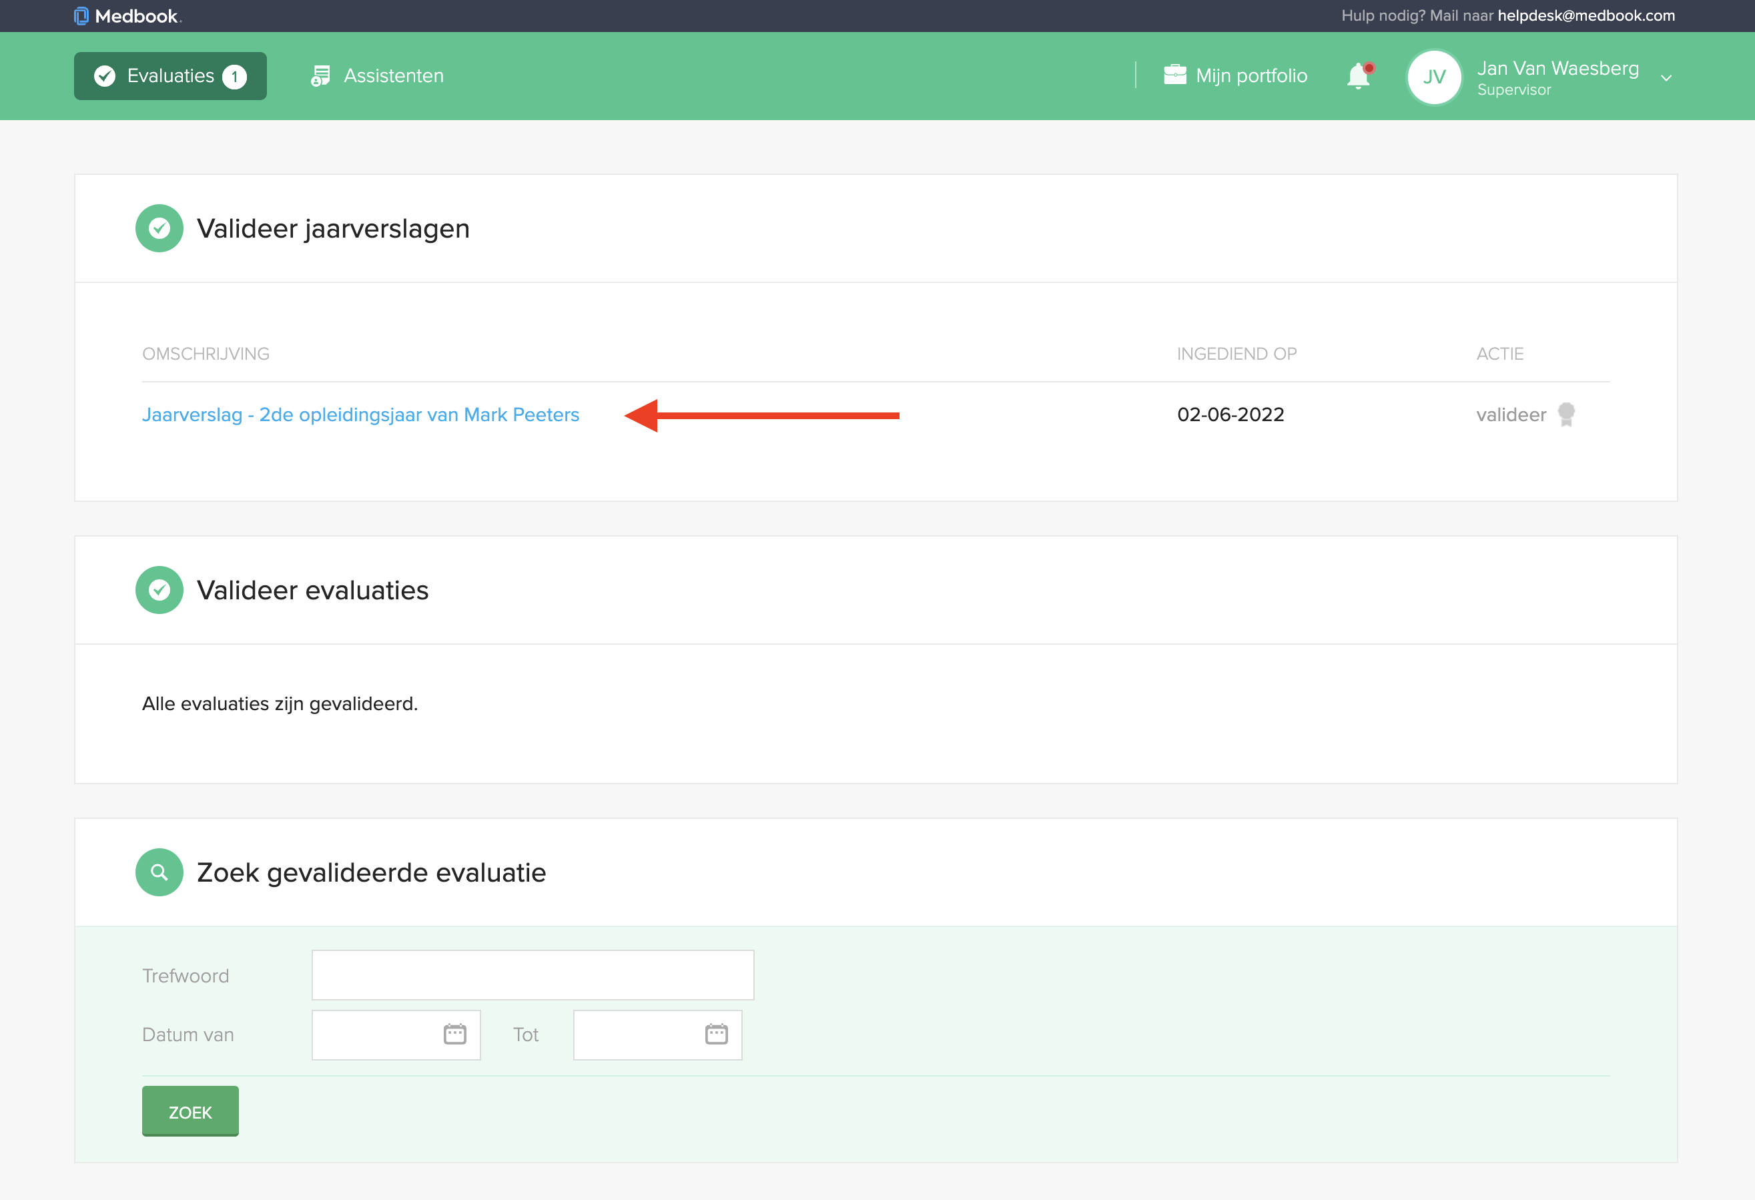Click the Mijn portfolio briefcase icon
The width and height of the screenshot is (1755, 1200).
pos(1175,75)
